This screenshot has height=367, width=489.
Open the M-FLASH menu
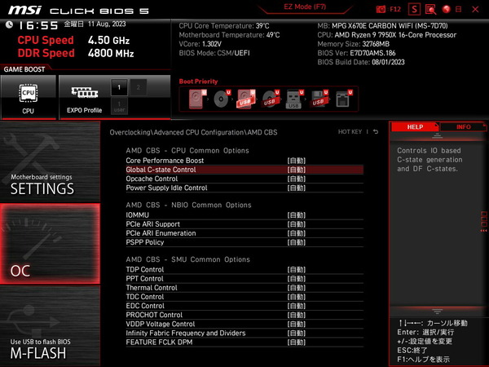pyautogui.click(x=50, y=326)
